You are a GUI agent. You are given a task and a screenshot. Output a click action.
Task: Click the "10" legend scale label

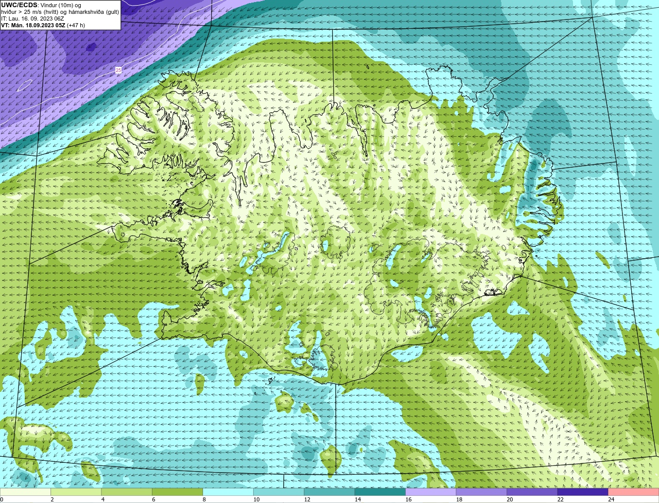(256, 499)
